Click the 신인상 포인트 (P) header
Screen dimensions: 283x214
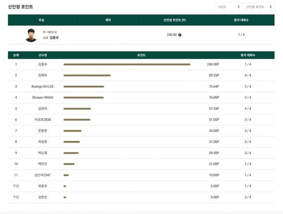(175, 20)
